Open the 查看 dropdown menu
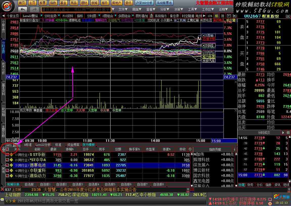Viewport: 291px width, 206px height. tap(151, 9)
